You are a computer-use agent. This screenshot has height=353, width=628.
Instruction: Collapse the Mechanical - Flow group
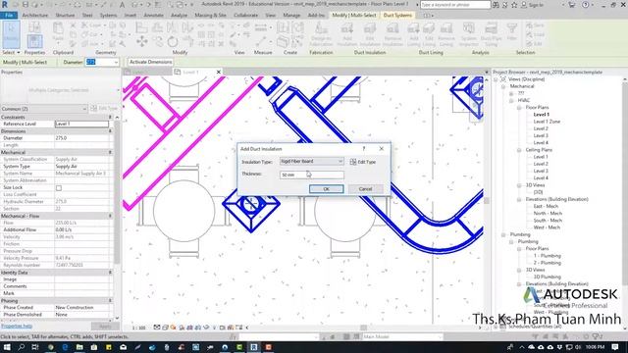[x=110, y=216]
